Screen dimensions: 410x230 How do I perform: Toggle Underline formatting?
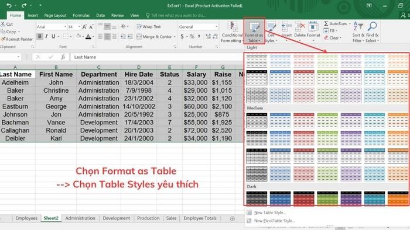tap(53, 36)
